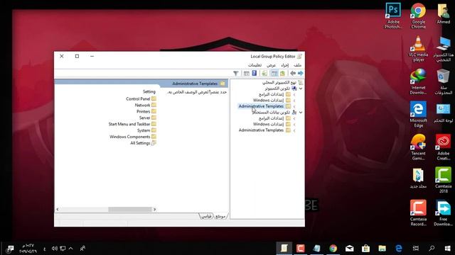Open Microsoft Store from taskbar
455x255 pixels.
coord(365,249)
